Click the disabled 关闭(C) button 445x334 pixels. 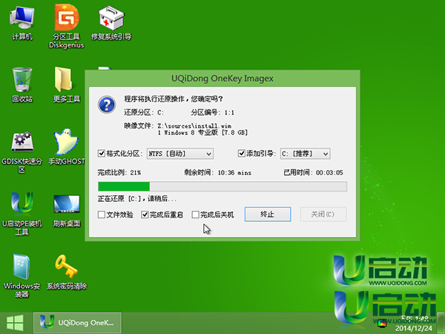click(323, 215)
